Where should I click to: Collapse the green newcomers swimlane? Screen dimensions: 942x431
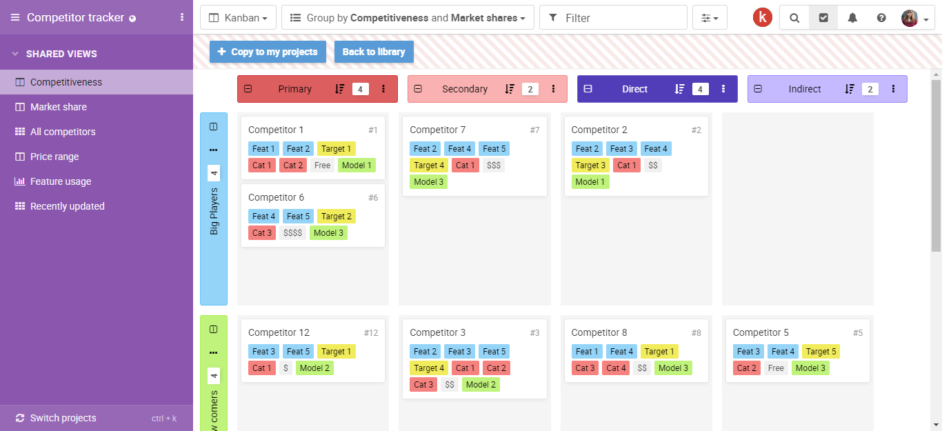(214, 329)
